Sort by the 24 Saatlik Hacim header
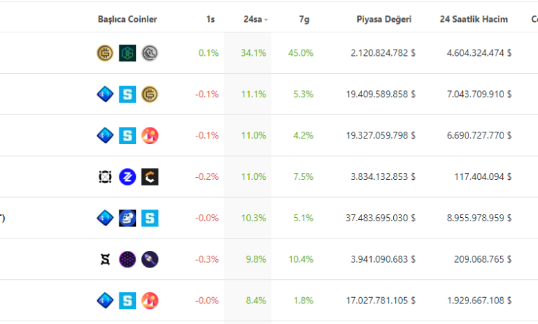The width and height of the screenshot is (538, 324). pos(474,19)
